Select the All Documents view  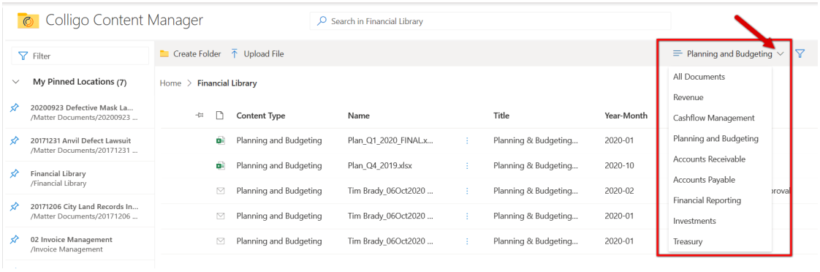699,77
